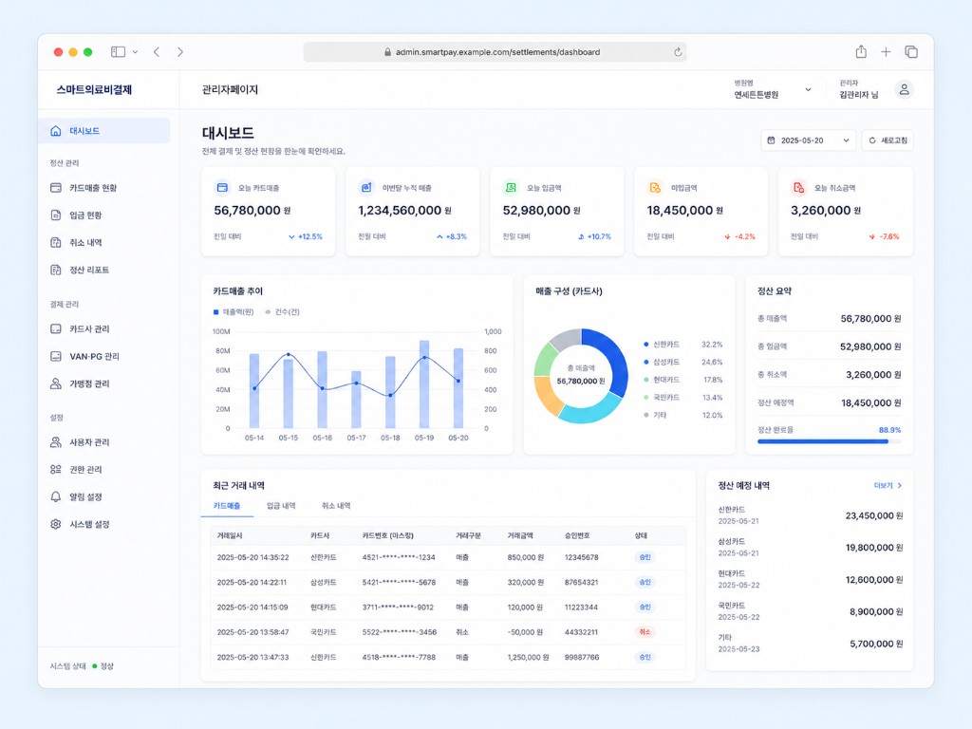972x729 pixels.
Task: Toggle 매출액(원) legend series in chart
Action: 234,311
